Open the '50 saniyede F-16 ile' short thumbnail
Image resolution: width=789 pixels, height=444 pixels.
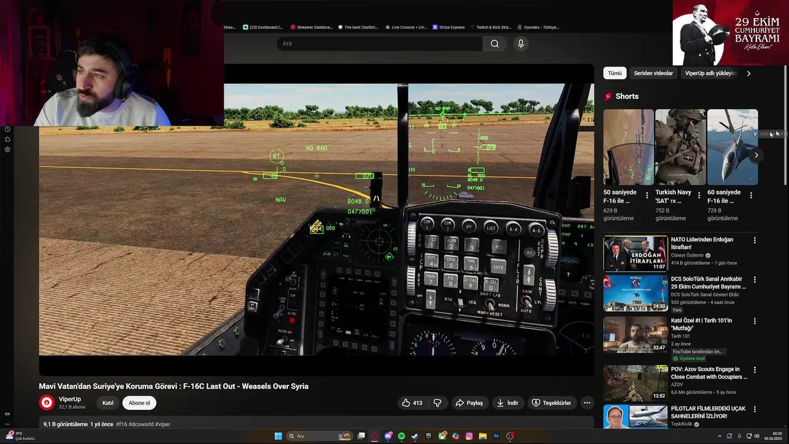[x=629, y=147]
